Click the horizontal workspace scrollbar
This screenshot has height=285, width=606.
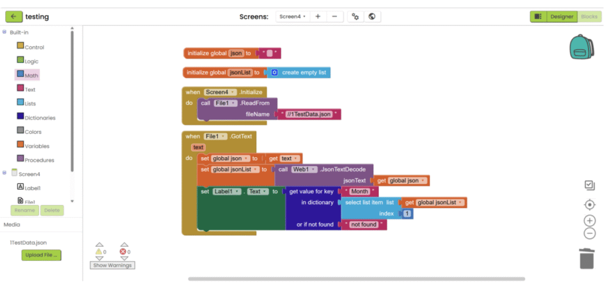tap(356, 278)
